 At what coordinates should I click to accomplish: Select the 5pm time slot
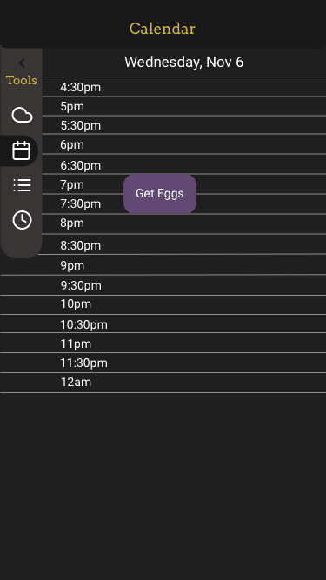[184, 107]
